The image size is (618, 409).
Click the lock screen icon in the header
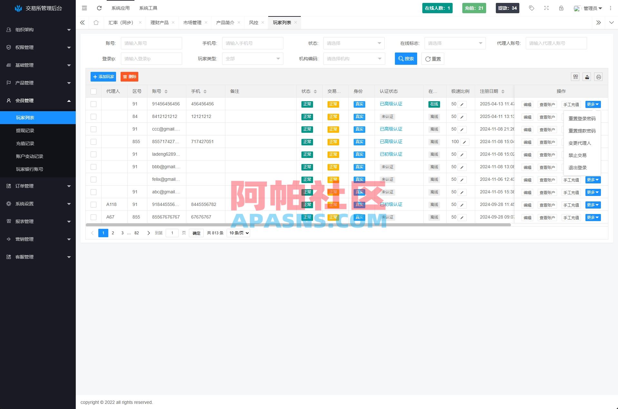click(561, 8)
